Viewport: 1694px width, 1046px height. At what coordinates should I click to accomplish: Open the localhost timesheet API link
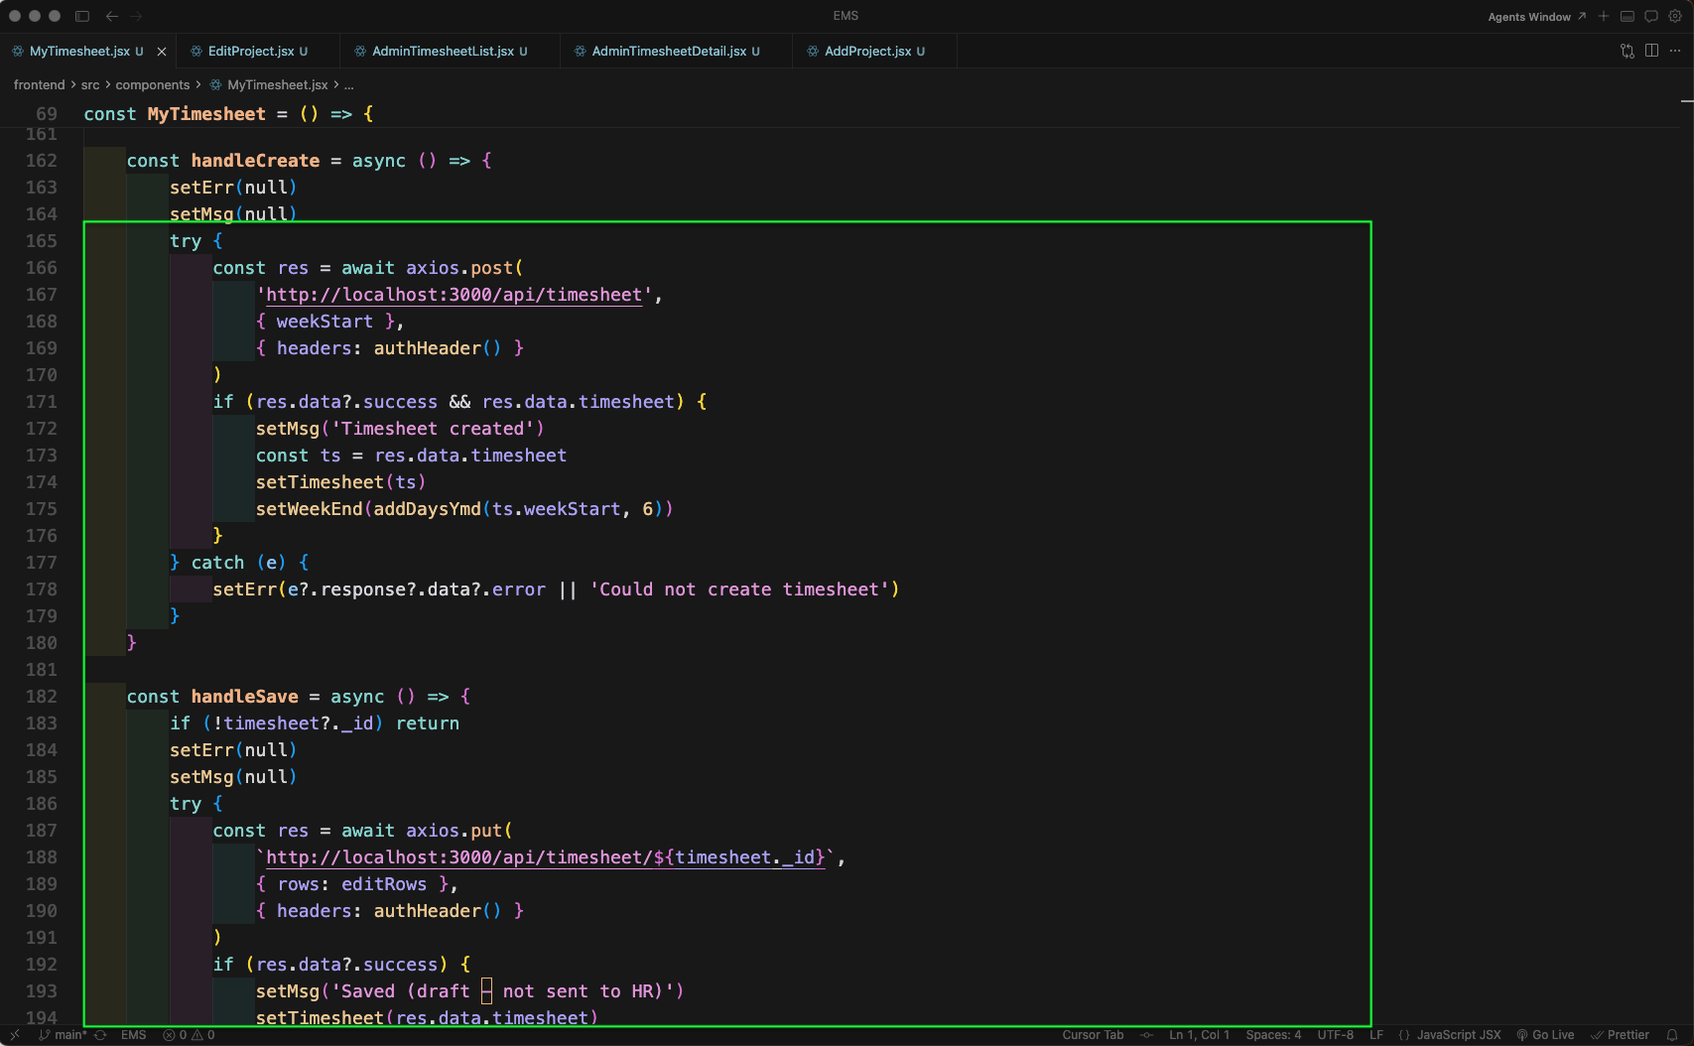pos(455,295)
